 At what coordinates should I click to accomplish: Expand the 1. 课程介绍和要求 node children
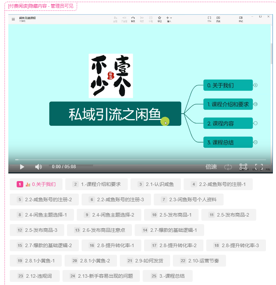(256, 104)
